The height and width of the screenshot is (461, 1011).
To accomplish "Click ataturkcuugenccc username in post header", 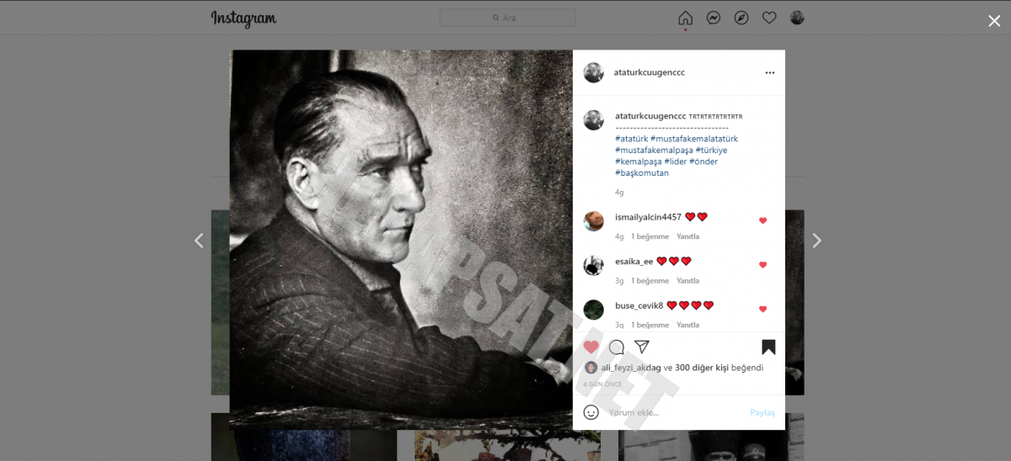I will 650,72.
